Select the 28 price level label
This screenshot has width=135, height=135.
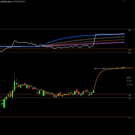(x=129, y=53)
